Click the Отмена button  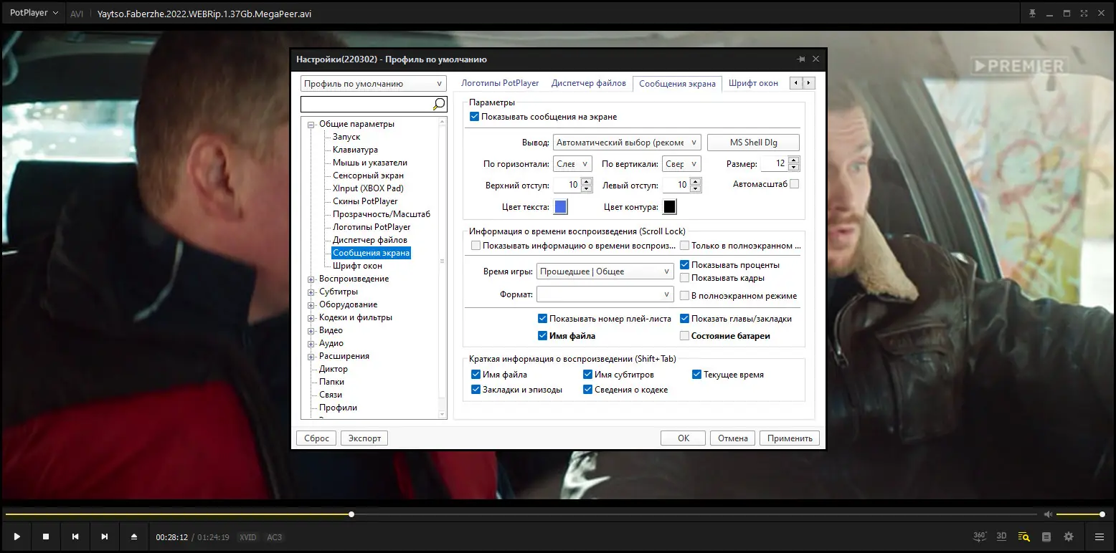tap(733, 438)
